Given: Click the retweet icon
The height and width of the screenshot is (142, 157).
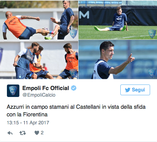Looking at the screenshot, I should (x=22, y=133).
